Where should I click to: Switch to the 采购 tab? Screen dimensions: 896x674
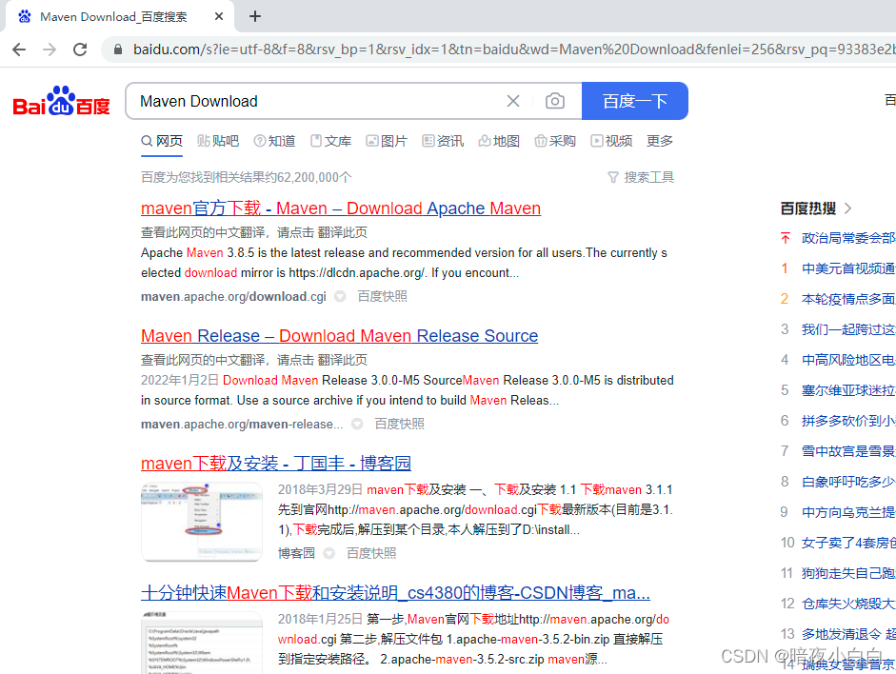(x=555, y=141)
